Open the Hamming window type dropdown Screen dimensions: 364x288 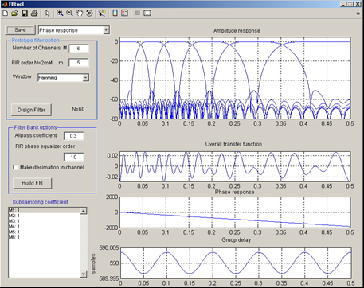pyautogui.click(x=85, y=78)
